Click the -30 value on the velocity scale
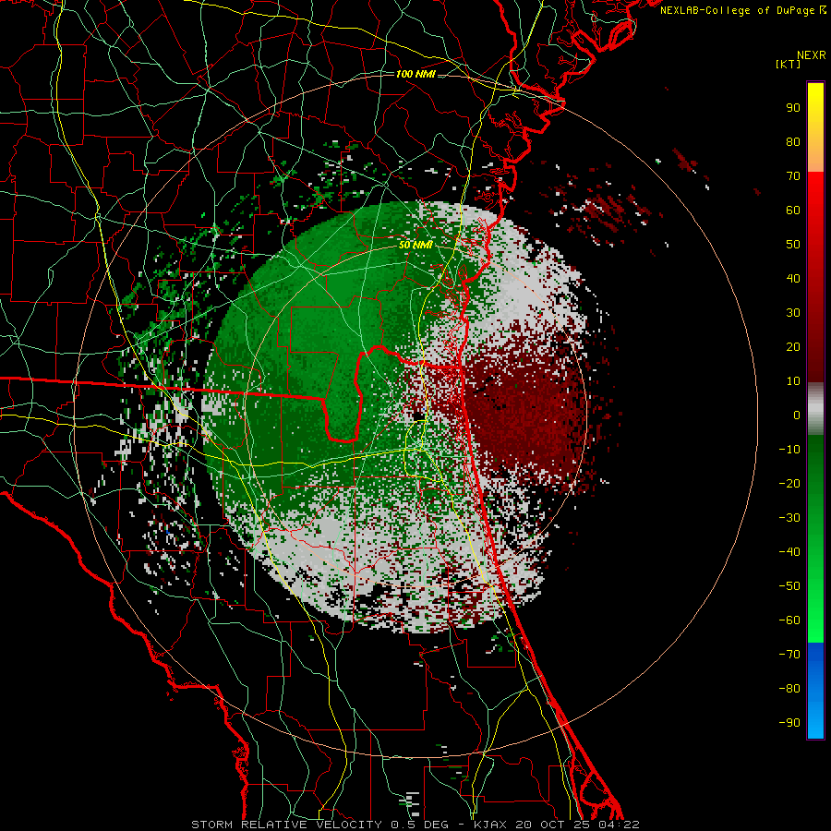Image resolution: width=831 pixels, height=831 pixels. pos(789,518)
